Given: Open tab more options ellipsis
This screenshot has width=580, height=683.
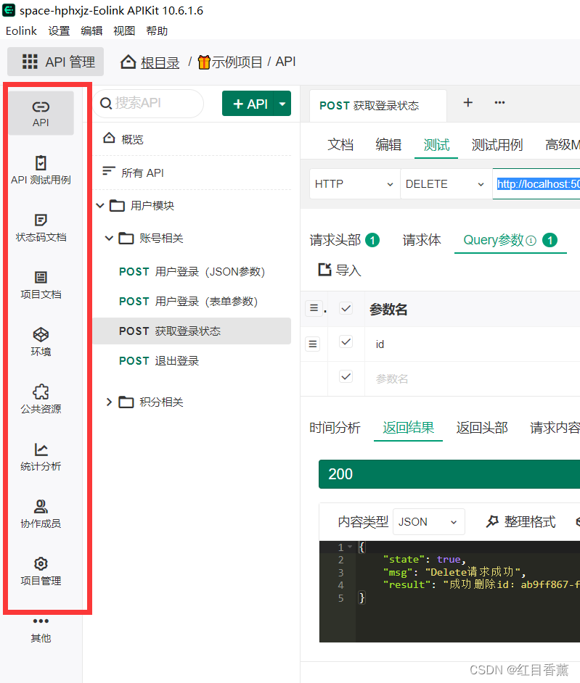Looking at the screenshot, I should pyautogui.click(x=499, y=102).
